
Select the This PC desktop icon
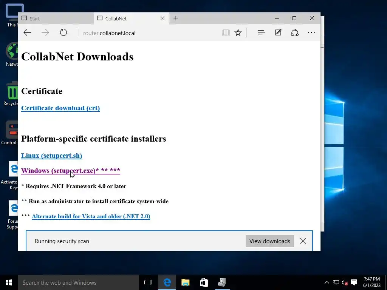[12, 15]
